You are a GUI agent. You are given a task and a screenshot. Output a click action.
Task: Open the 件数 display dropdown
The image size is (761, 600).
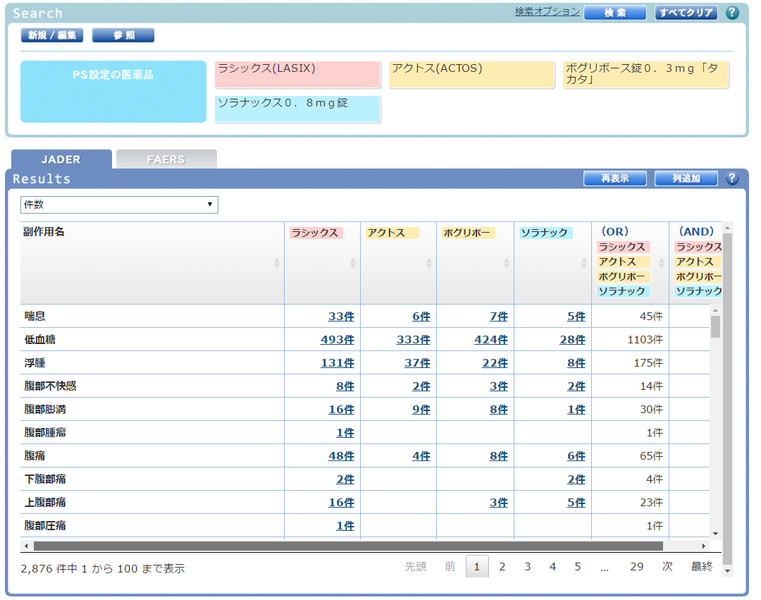(x=119, y=204)
